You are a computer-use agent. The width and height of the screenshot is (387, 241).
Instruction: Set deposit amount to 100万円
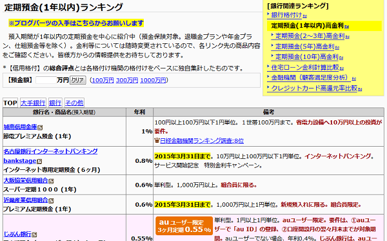tap(103, 80)
